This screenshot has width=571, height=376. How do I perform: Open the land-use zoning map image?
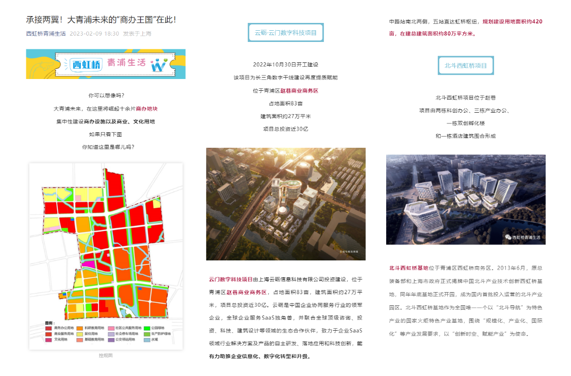point(106,257)
